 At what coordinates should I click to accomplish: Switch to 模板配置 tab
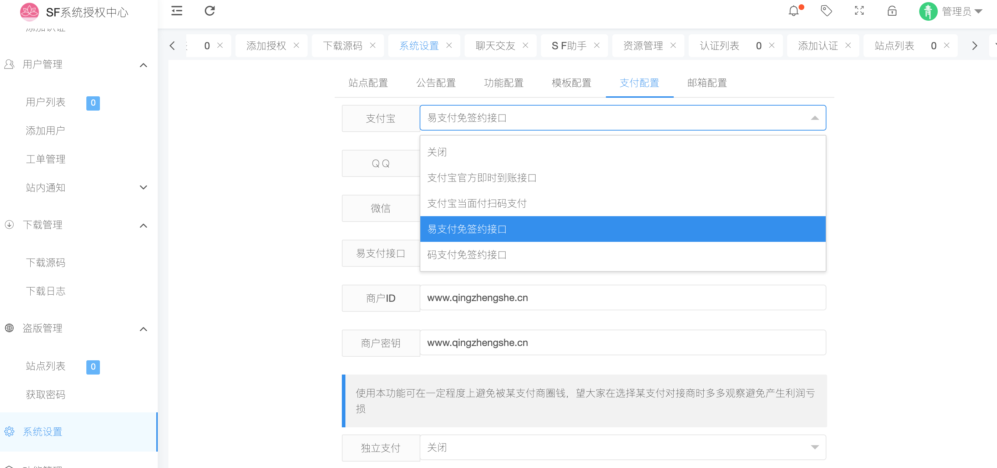tap(571, 83)
